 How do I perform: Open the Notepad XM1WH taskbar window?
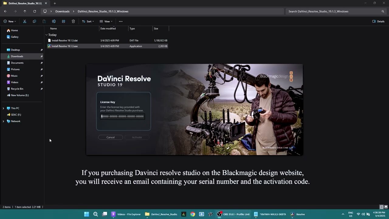(270, 214)
